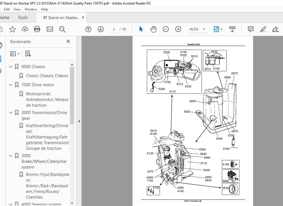Go to next page with down arrow

coord(101,29)
